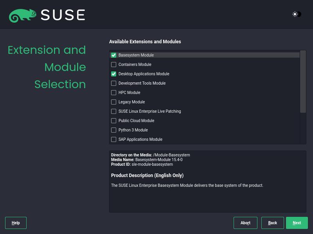Uncheck Desktop Applications Module
The image size is (313, 234).
point(114,74)
